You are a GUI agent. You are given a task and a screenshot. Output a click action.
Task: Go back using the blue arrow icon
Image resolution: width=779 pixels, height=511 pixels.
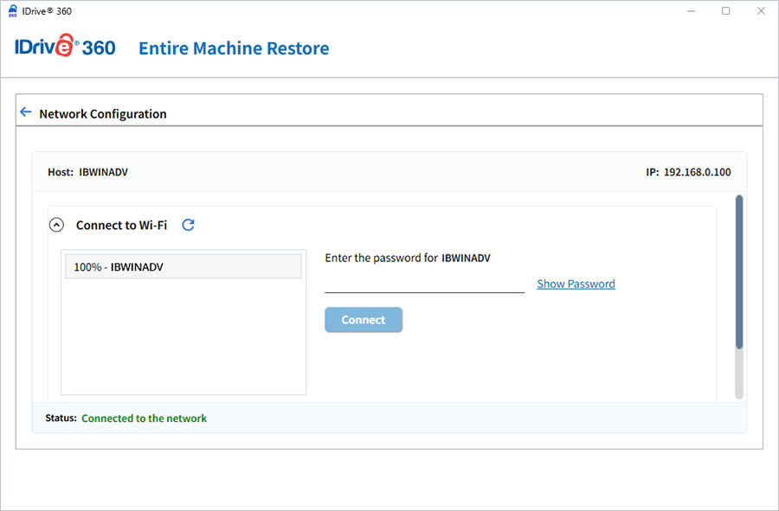coord(26,112)
